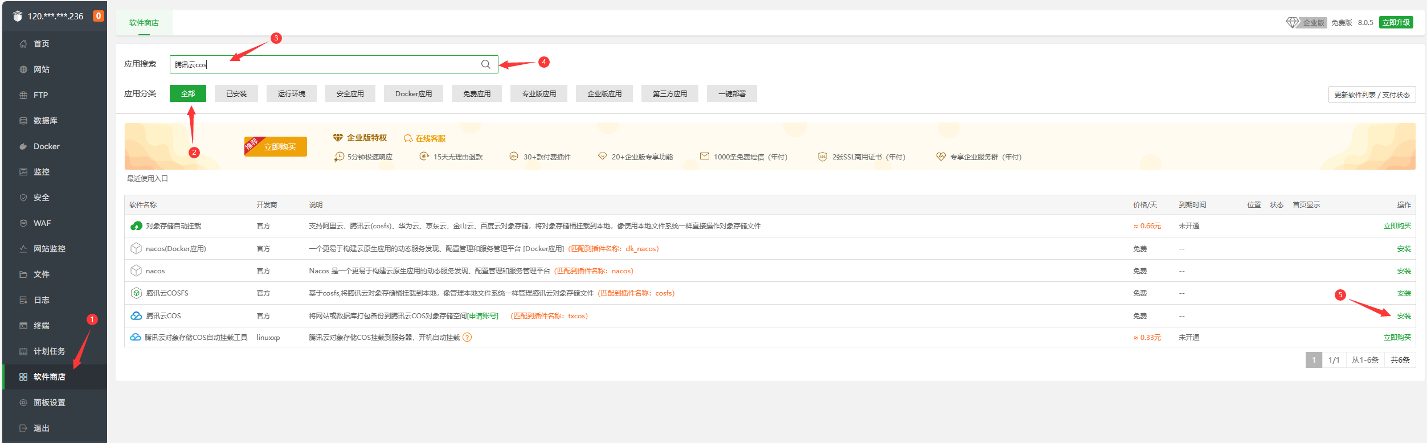
Task: Click 安装 in the nacos row
Action: (1404, 271)
